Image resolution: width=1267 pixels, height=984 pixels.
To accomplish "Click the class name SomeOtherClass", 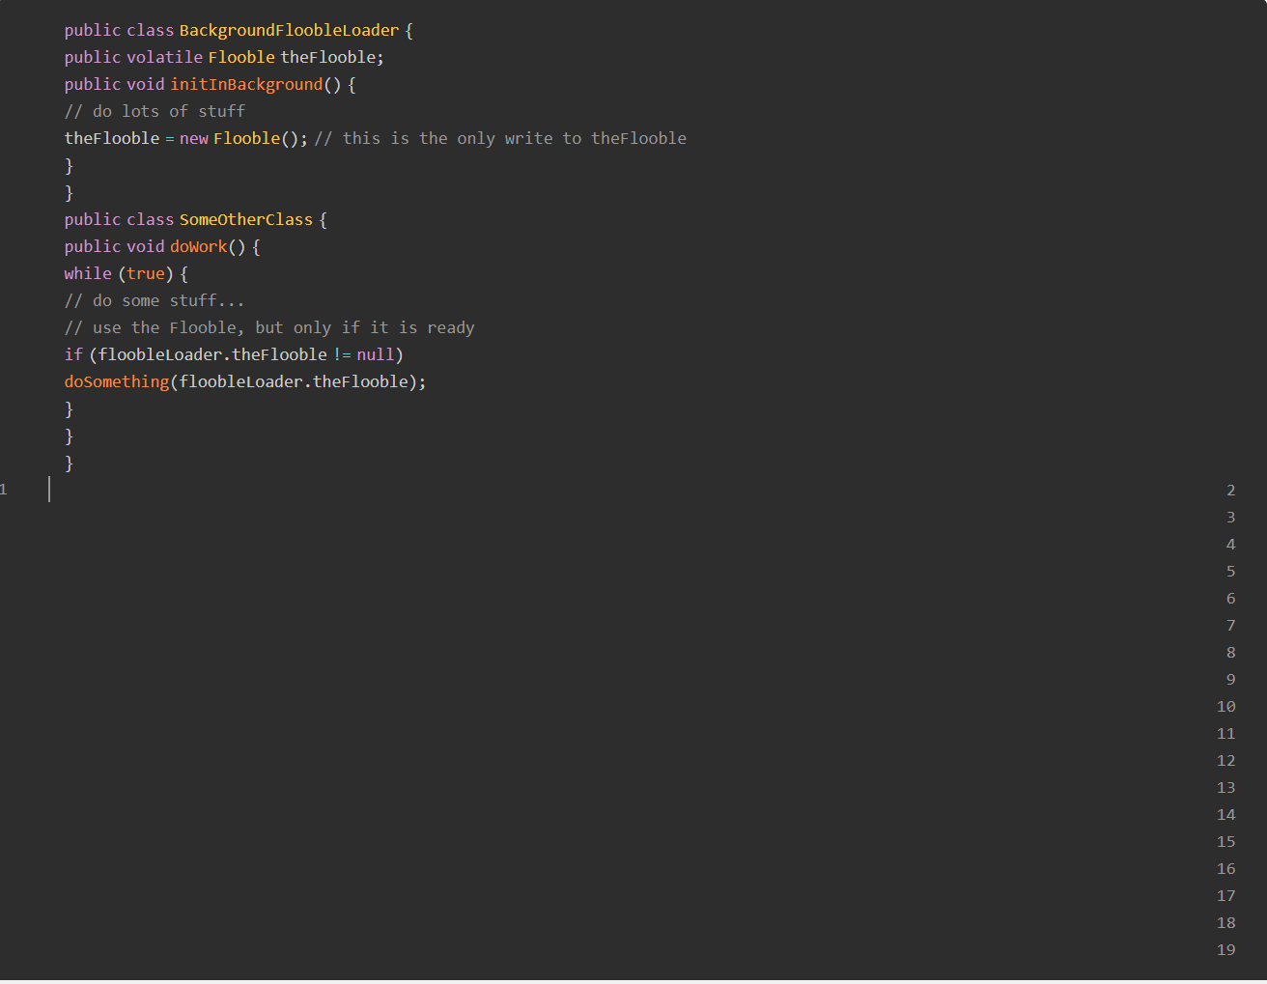I will click(246, 219).
